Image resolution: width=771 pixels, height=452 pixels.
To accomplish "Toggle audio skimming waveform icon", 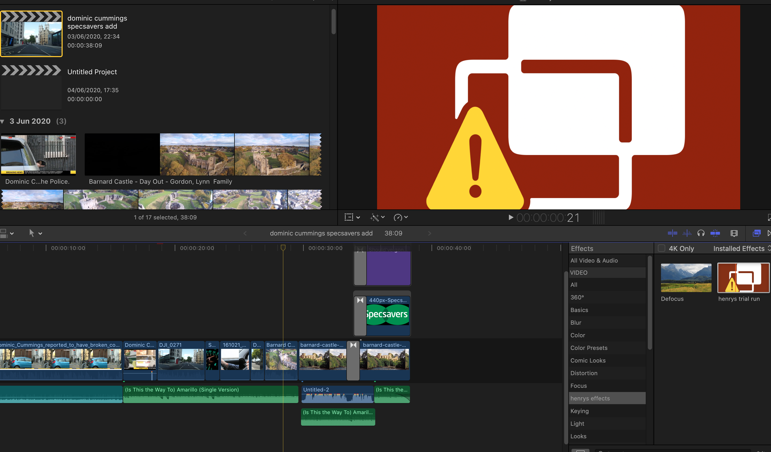I will pos(687,233).
